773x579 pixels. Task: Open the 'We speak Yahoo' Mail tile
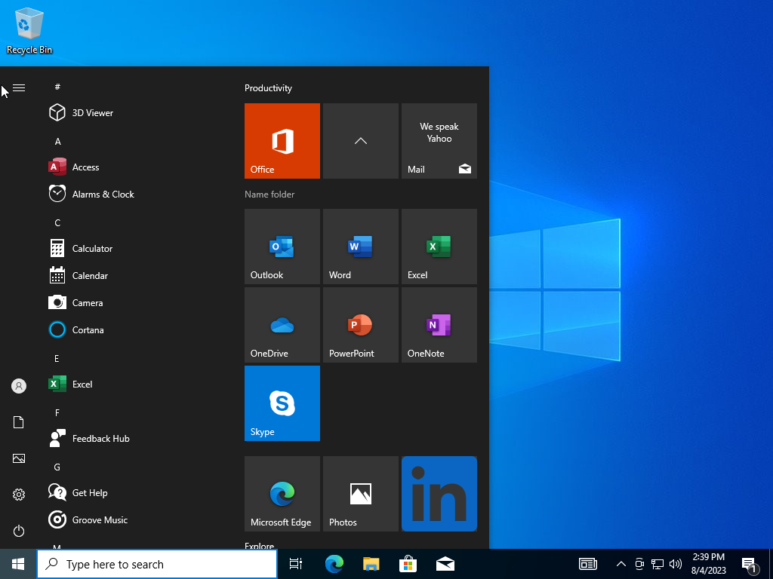[439, 141]
